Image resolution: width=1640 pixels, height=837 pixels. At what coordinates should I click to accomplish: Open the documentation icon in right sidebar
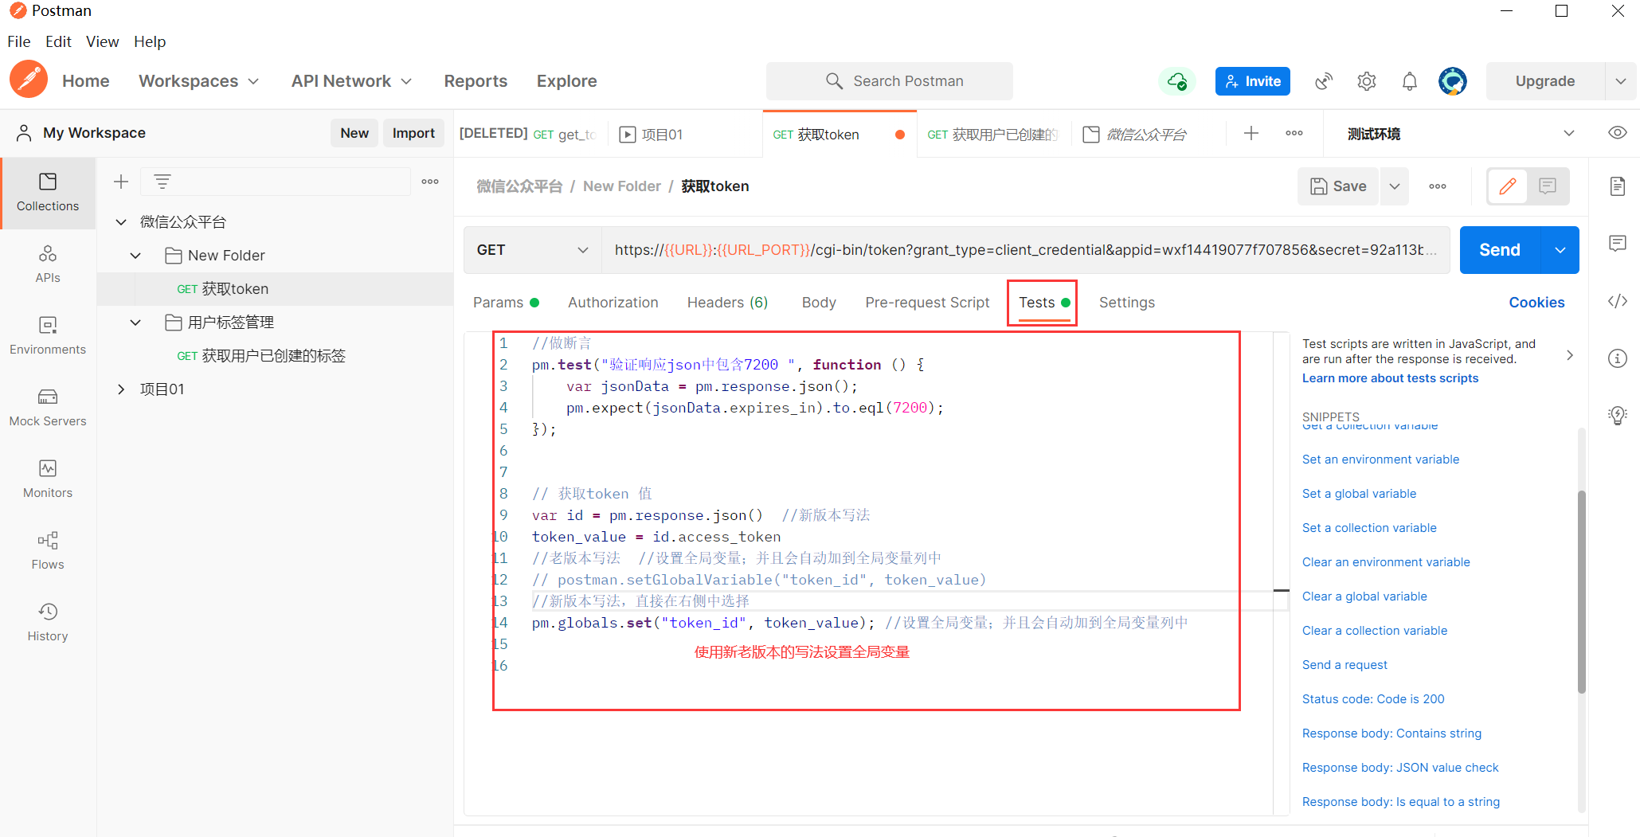point(1617,186)
